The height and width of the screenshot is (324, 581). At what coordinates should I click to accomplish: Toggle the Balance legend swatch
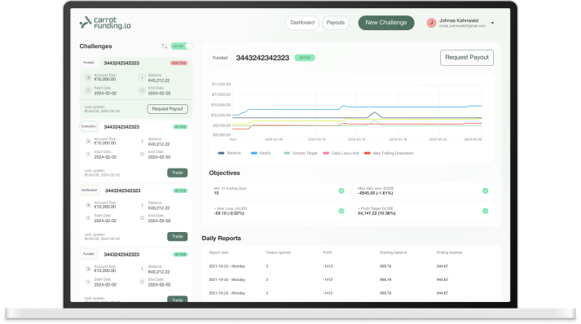tap(221, 153)
